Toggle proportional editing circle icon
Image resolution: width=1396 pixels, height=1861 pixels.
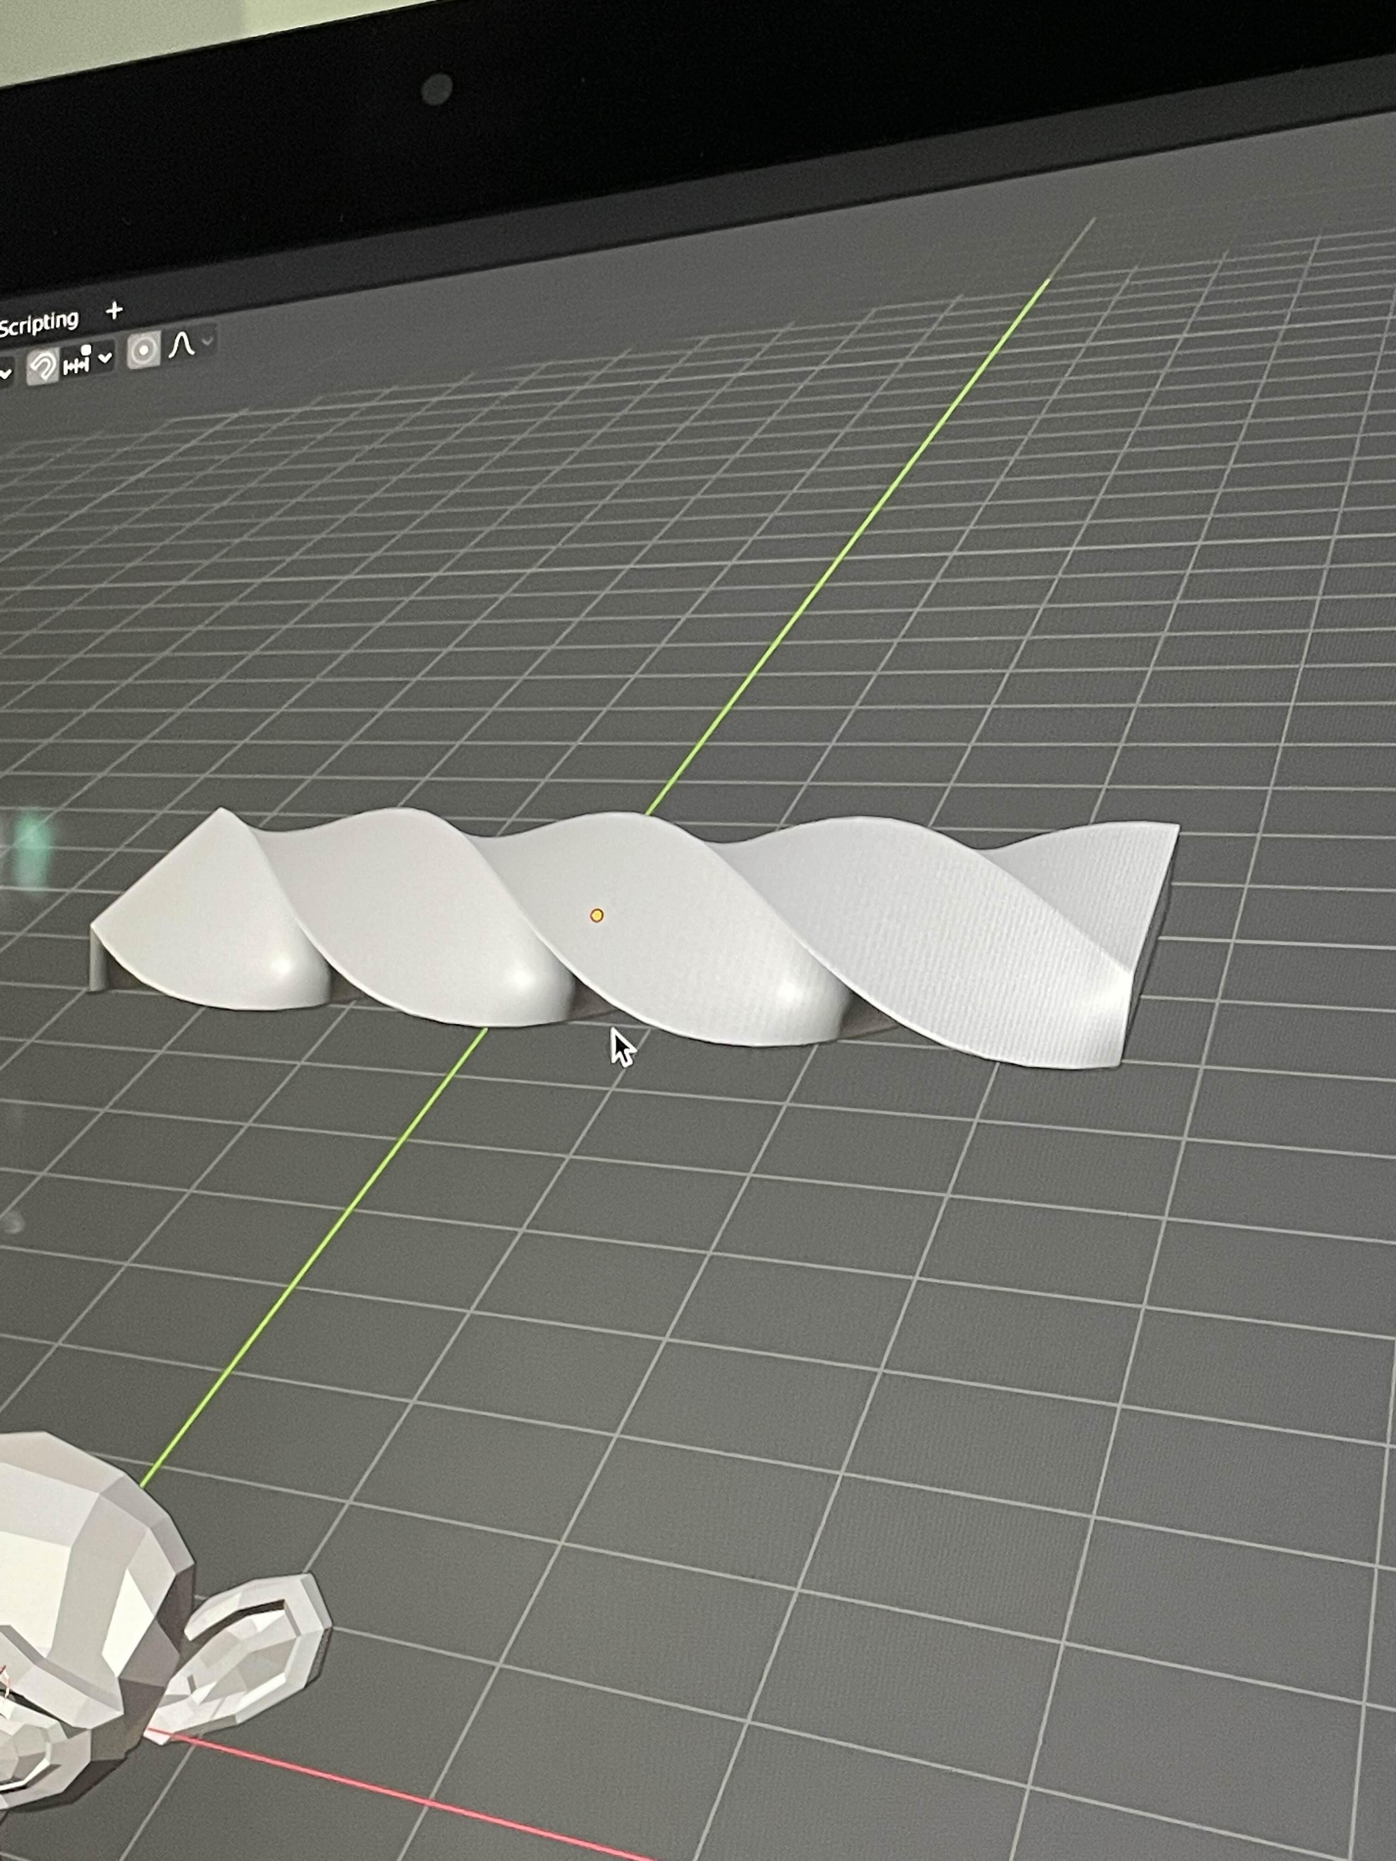click(144, 350)
